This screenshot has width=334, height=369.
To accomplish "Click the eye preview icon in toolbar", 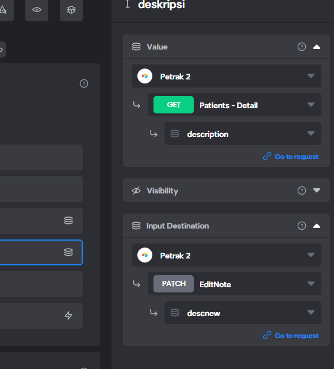I will pyautogui.click(x=37, y=10).
